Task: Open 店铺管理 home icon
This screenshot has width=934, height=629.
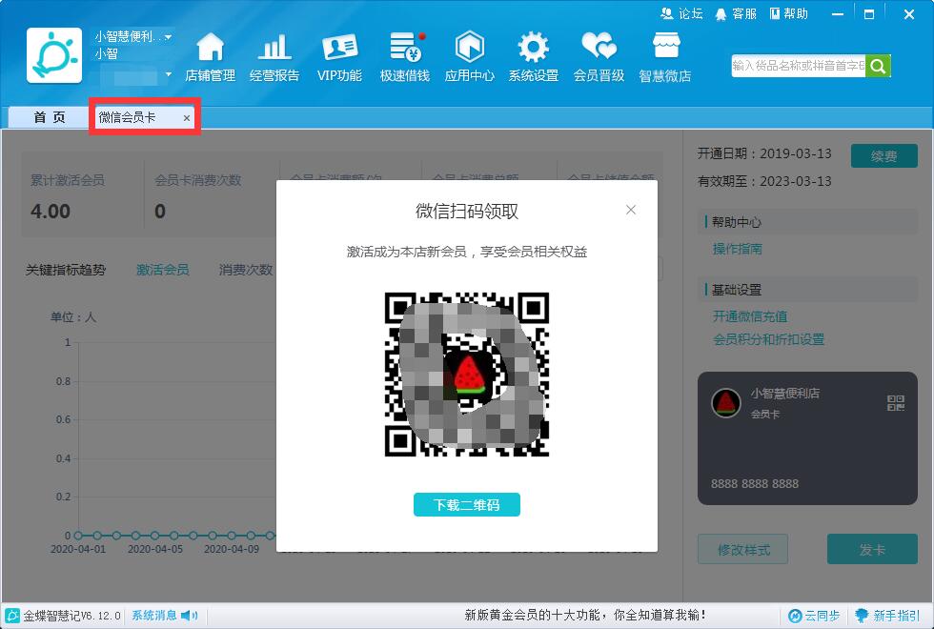Action: click(211, 47)
